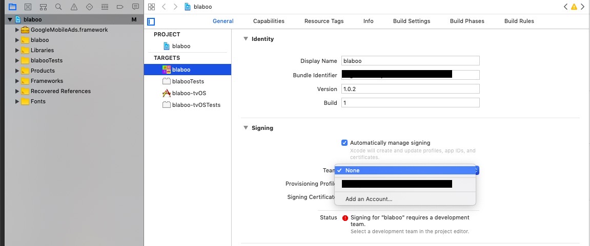Screen dimensions: 590x246
Task: Go back in editor history
Action: click(x=164, y=7)
